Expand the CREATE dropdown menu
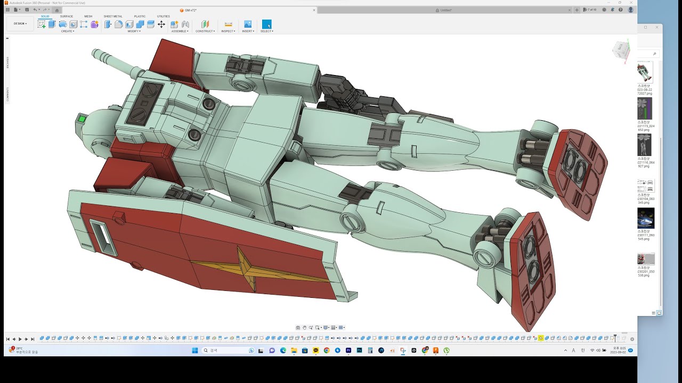 click(x=68, y=31)
